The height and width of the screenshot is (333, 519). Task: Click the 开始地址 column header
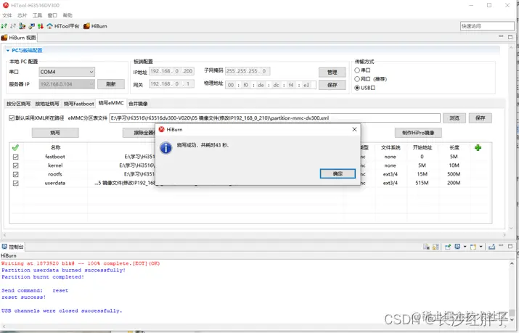(x=422, y=147)
